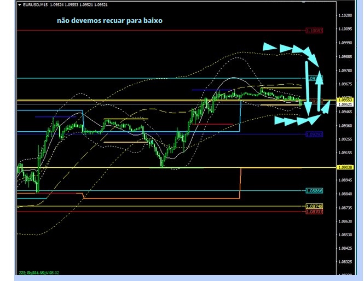Select the yellow 1.08748 level label

[x=314, y=206]
